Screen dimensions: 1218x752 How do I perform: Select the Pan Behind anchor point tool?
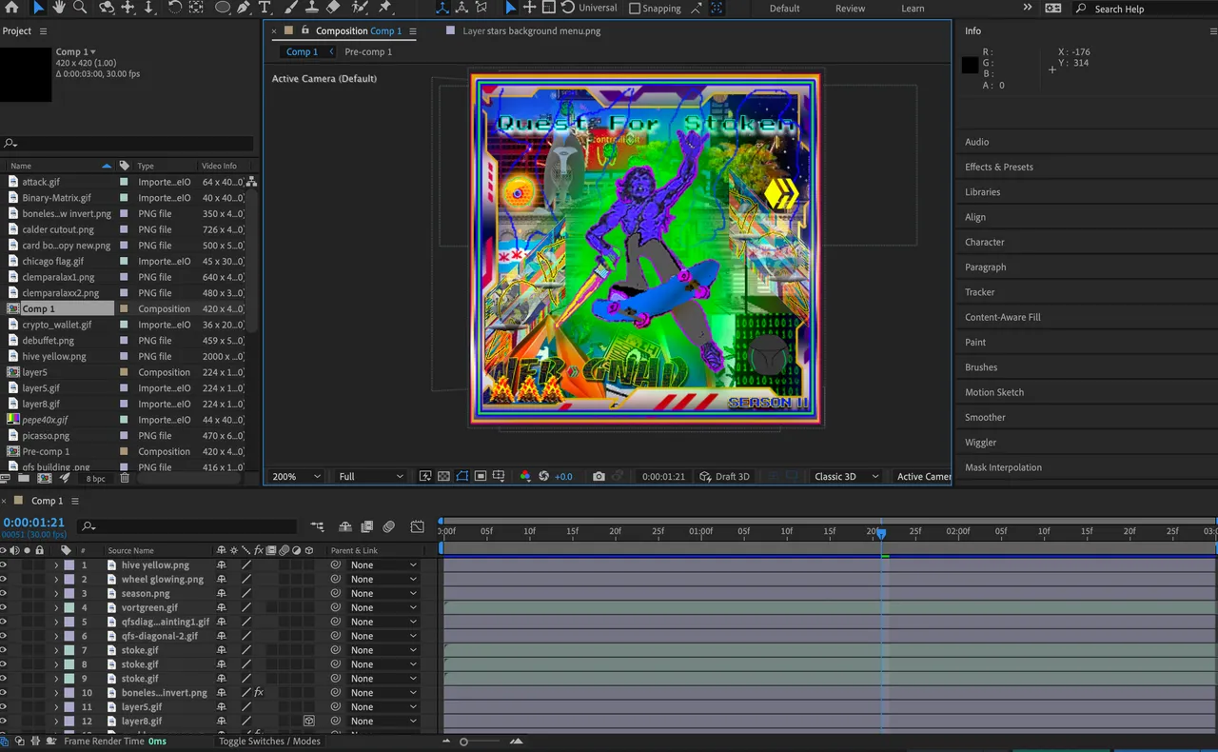point(196,8)
